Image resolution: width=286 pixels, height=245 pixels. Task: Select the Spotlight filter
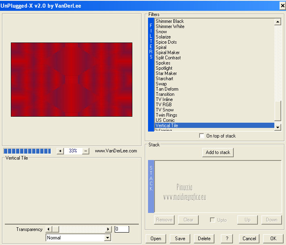[214, 68]
